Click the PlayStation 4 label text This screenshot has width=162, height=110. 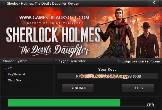[x=16, y=74]
